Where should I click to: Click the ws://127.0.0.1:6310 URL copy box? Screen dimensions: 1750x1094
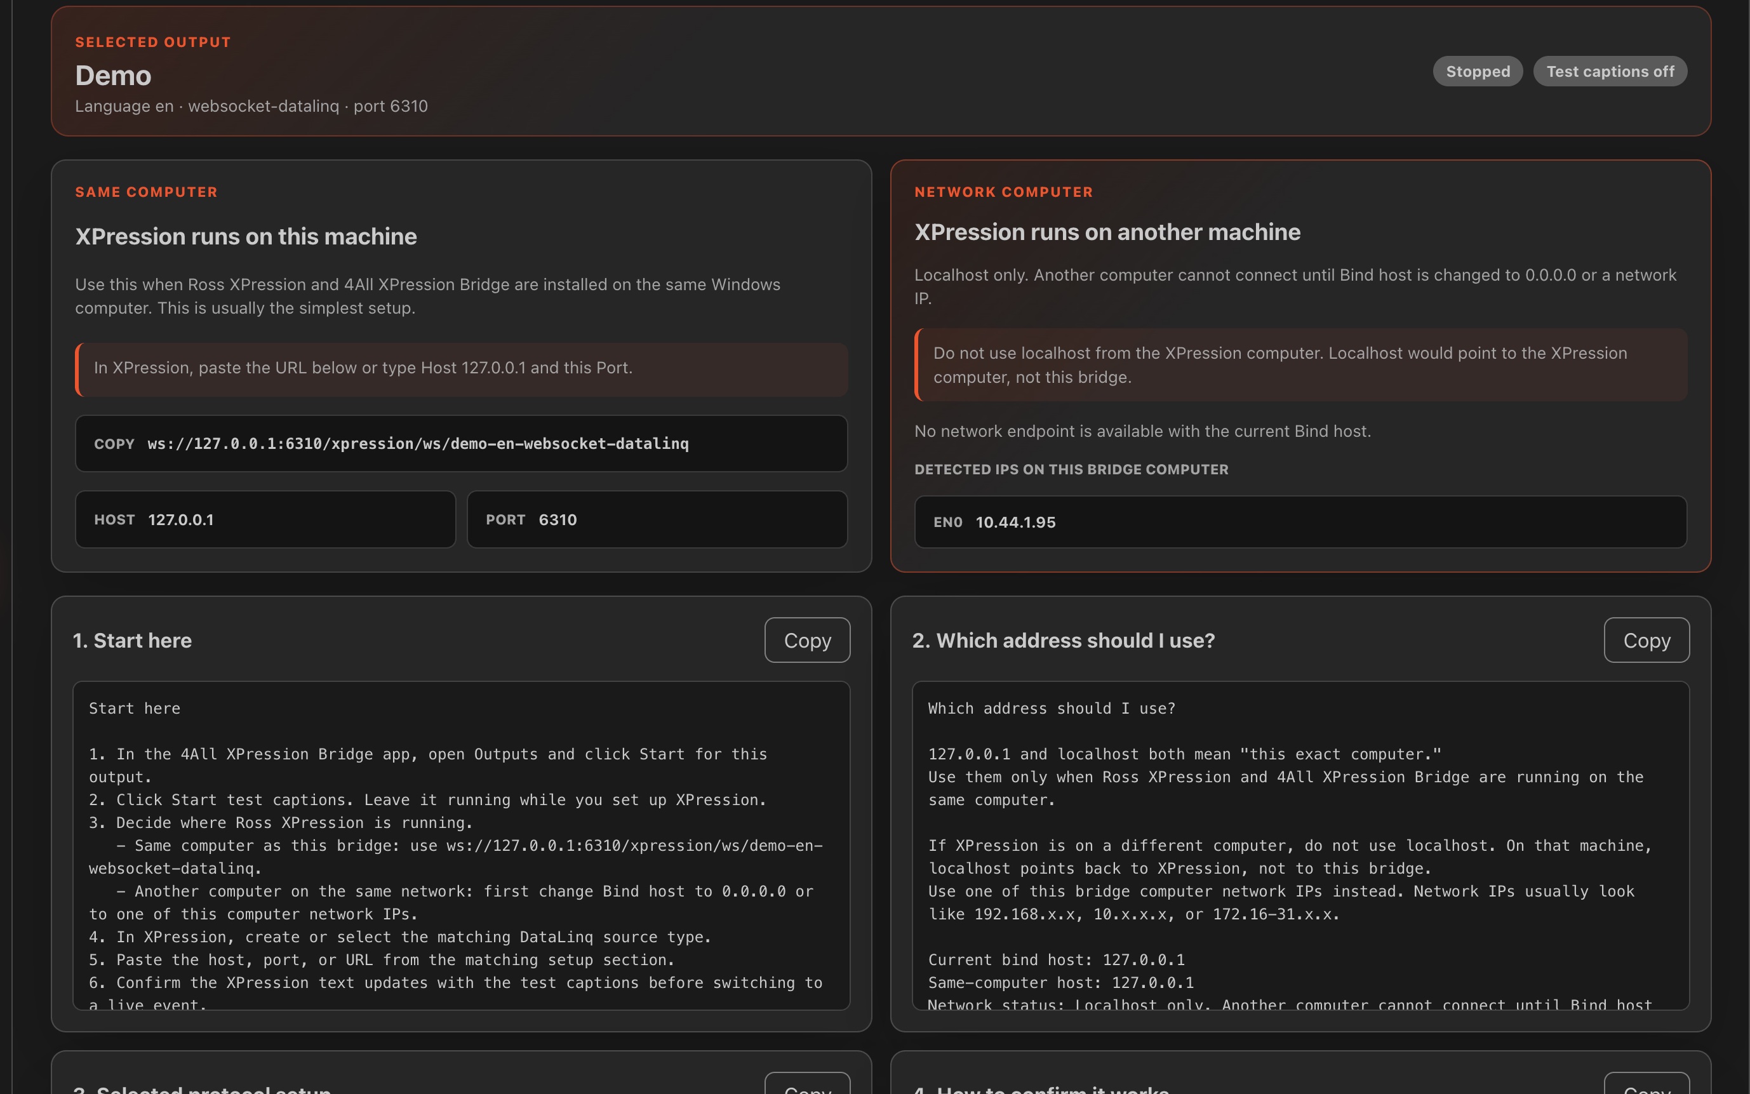[461, 444]
